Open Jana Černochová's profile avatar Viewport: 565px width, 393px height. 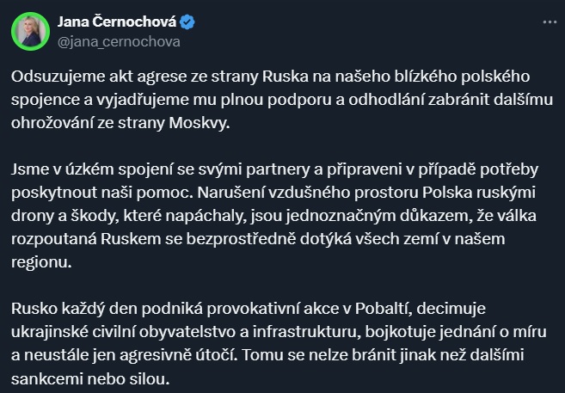click(x=30, y=31)
